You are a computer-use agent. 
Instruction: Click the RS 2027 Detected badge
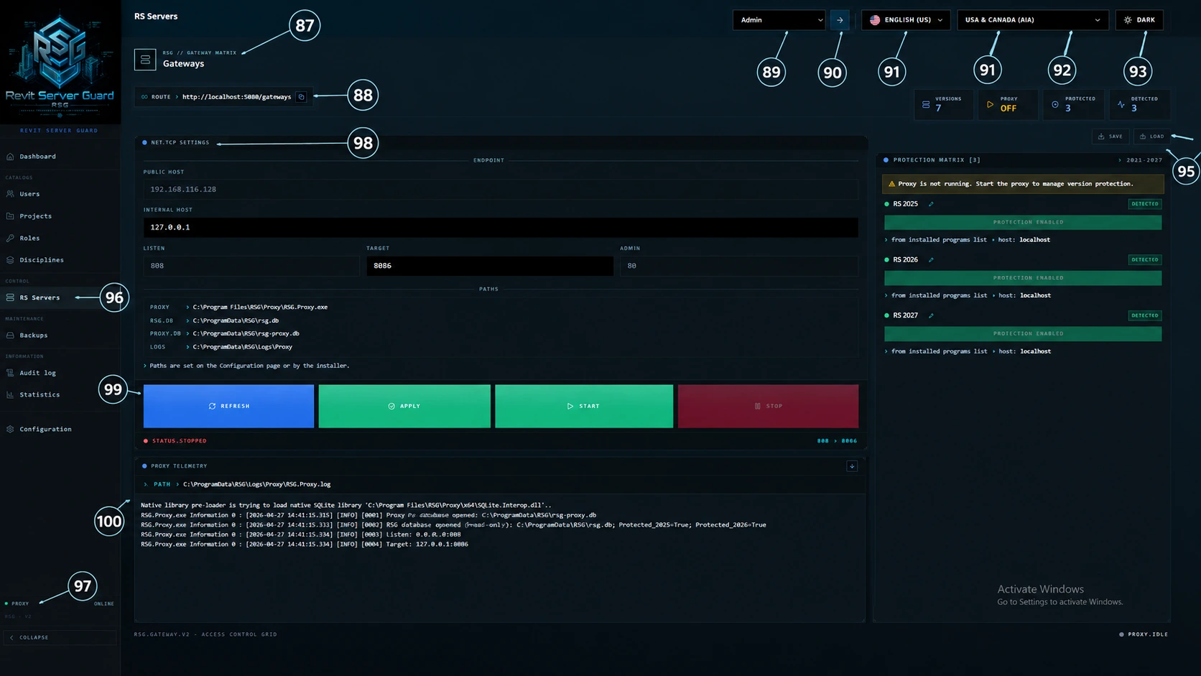point(1145,315)
